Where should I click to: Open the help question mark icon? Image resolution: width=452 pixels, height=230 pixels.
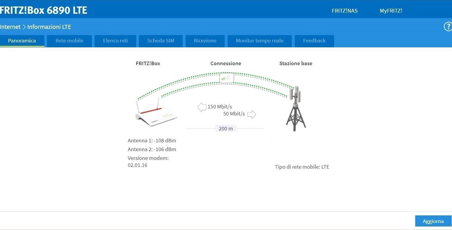coord(448,27)
